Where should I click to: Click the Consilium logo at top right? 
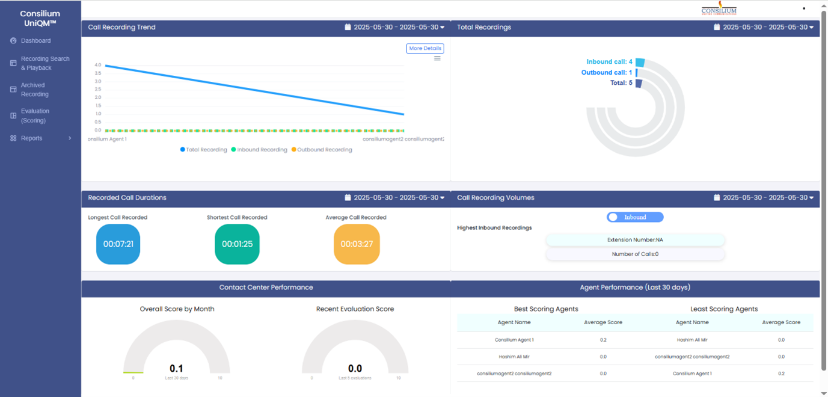(x=719, y=8)
